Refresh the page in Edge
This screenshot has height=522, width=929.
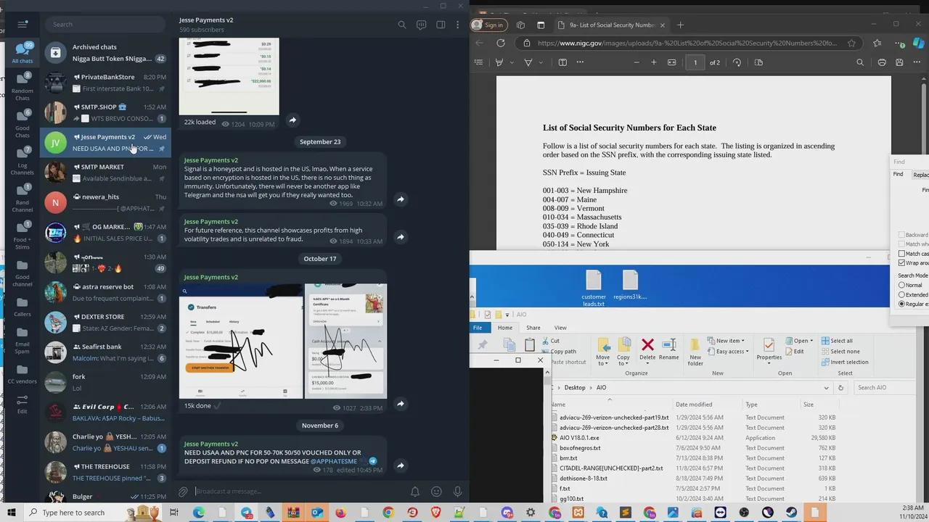coord(501,43)
